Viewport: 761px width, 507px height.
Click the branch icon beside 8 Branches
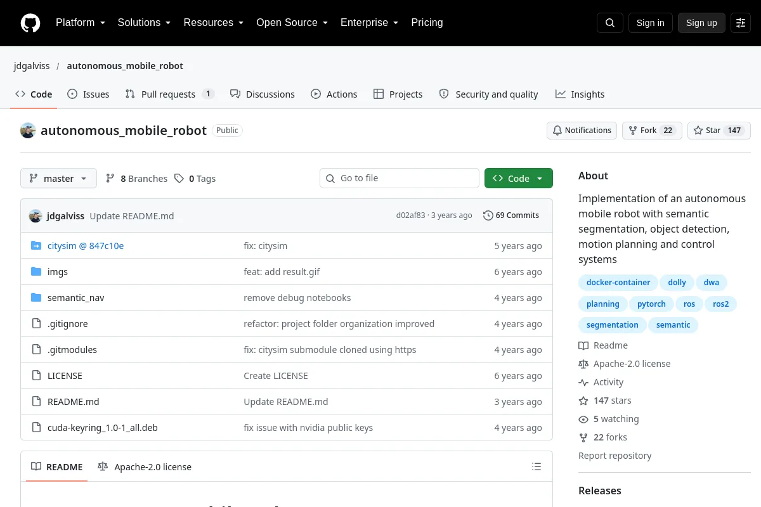coord(110,179)
